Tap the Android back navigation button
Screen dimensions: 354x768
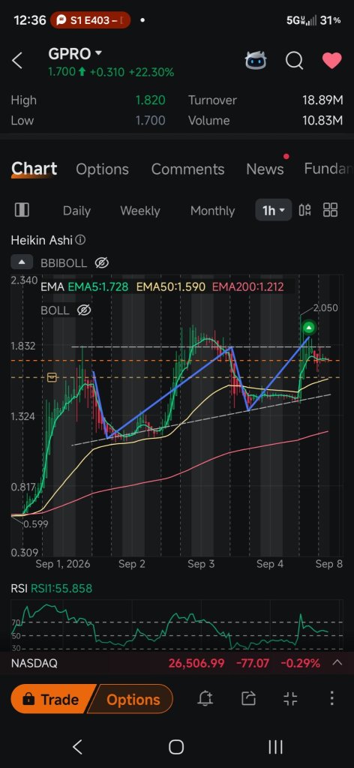(x=77, y=747)
